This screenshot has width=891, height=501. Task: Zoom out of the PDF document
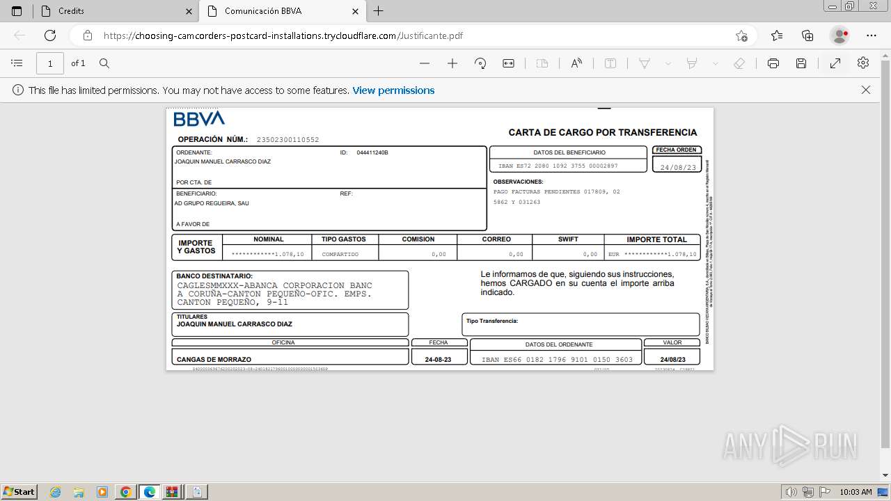click(425, 63)
